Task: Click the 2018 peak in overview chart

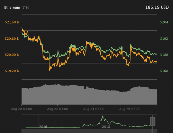Action: [102, 116]
